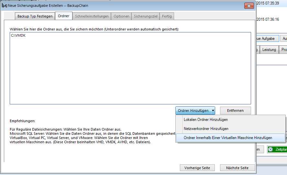Click the Ordner Hinzufügen button
The width and height of the screenshot is (287, 175).
193,111
